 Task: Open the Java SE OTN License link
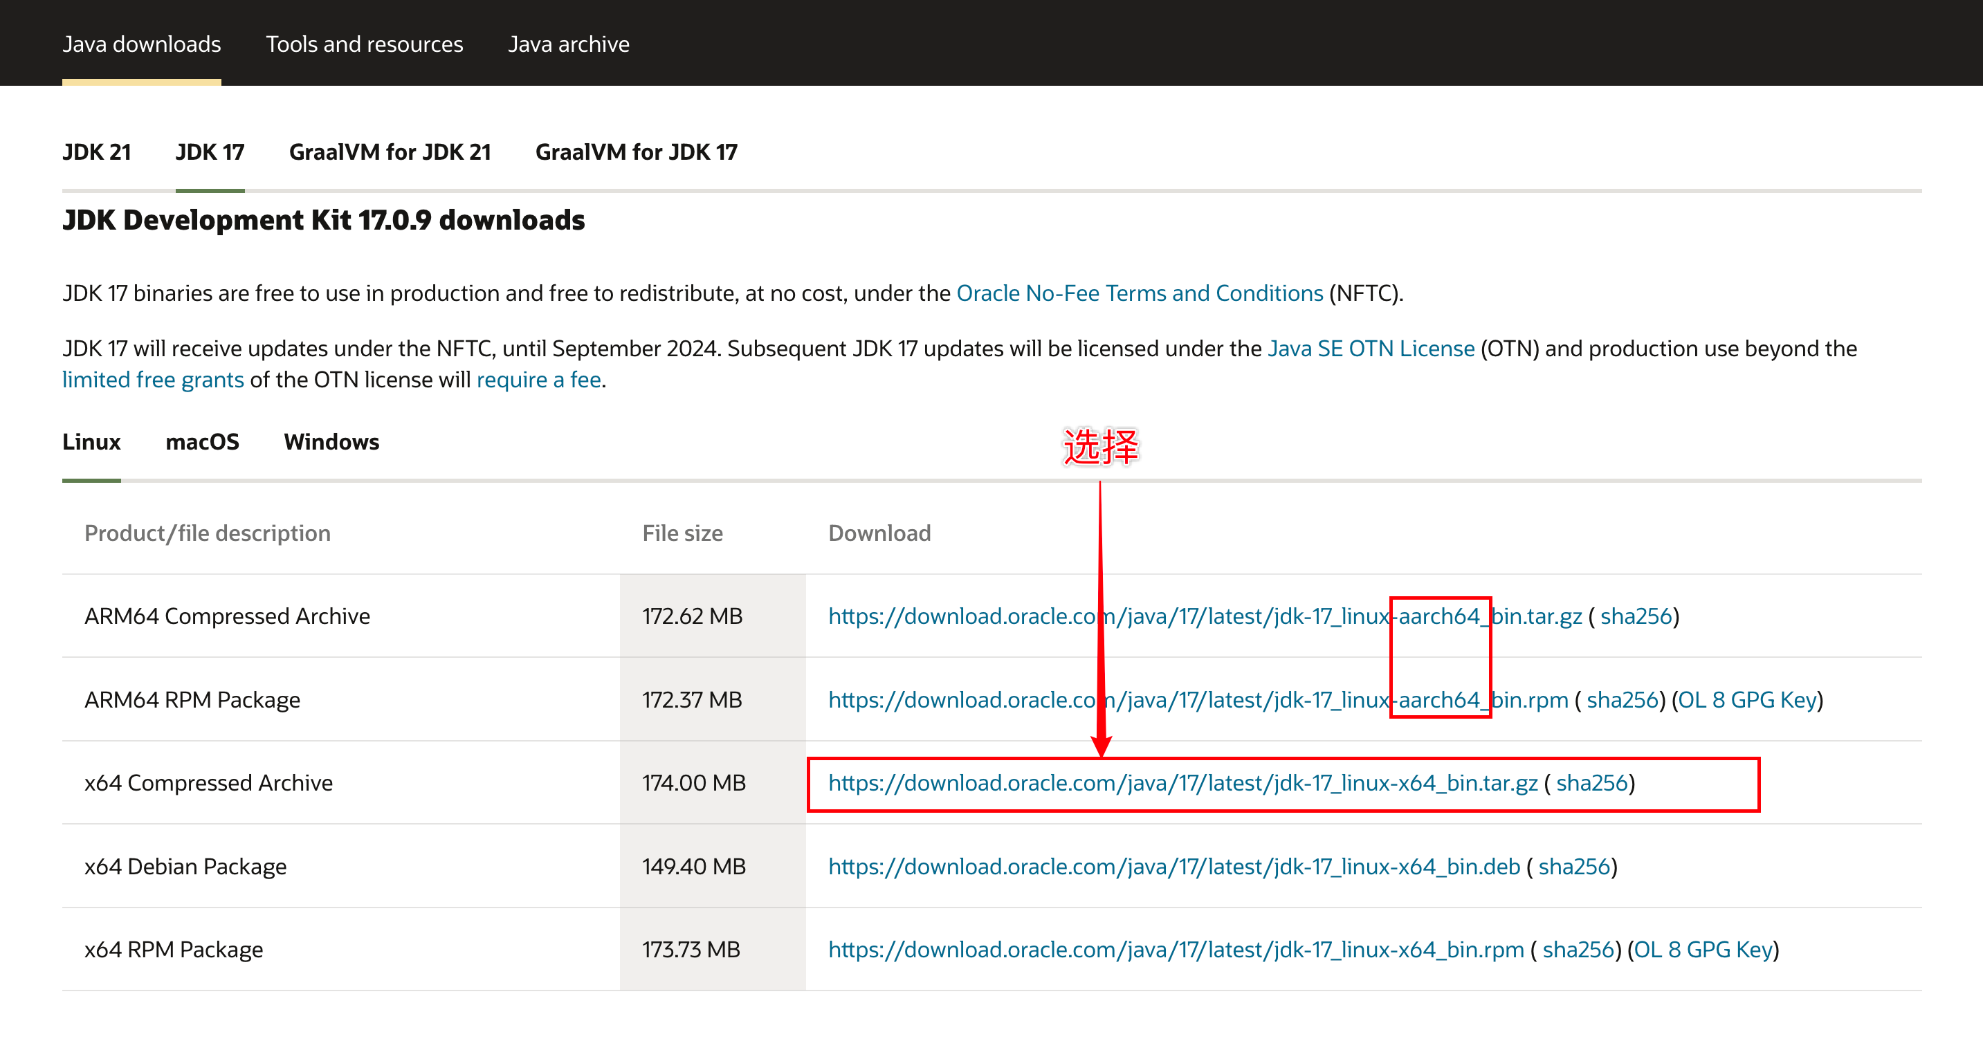(x=1370, y=349)
